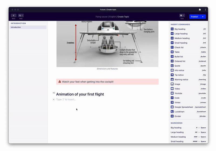
Task: Insert a Code block icon
Action: (172, 98)
